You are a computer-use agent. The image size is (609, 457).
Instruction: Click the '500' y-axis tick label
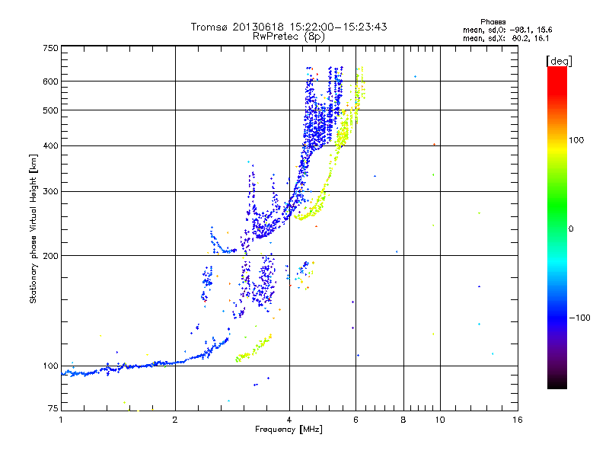(x=50, y=110)
